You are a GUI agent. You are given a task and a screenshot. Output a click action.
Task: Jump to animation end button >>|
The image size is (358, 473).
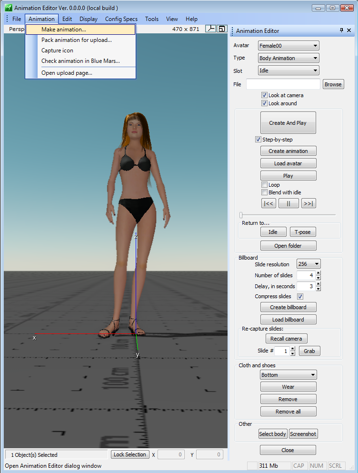tap(308, 203)
